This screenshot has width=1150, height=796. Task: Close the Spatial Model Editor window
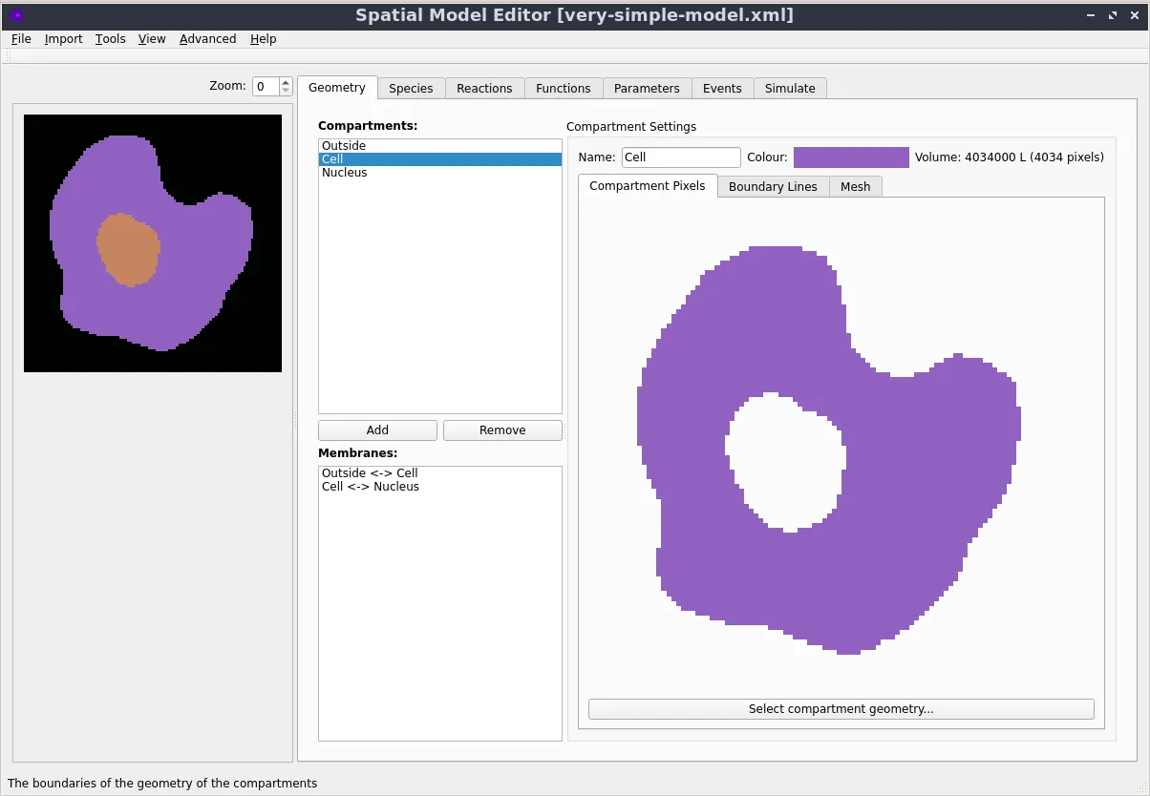pos(1133,15)
